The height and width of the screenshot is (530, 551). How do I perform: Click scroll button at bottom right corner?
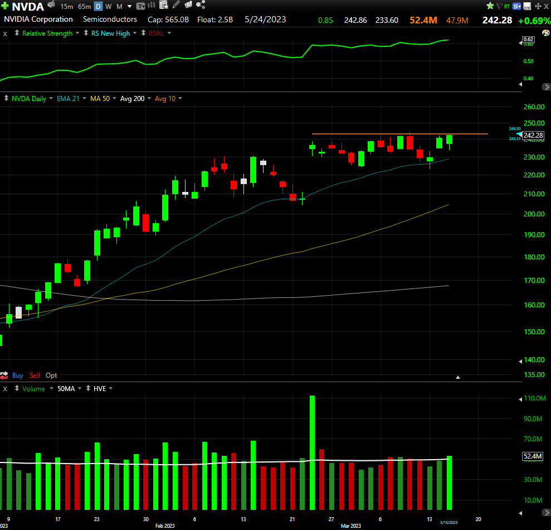pos(547,512)
